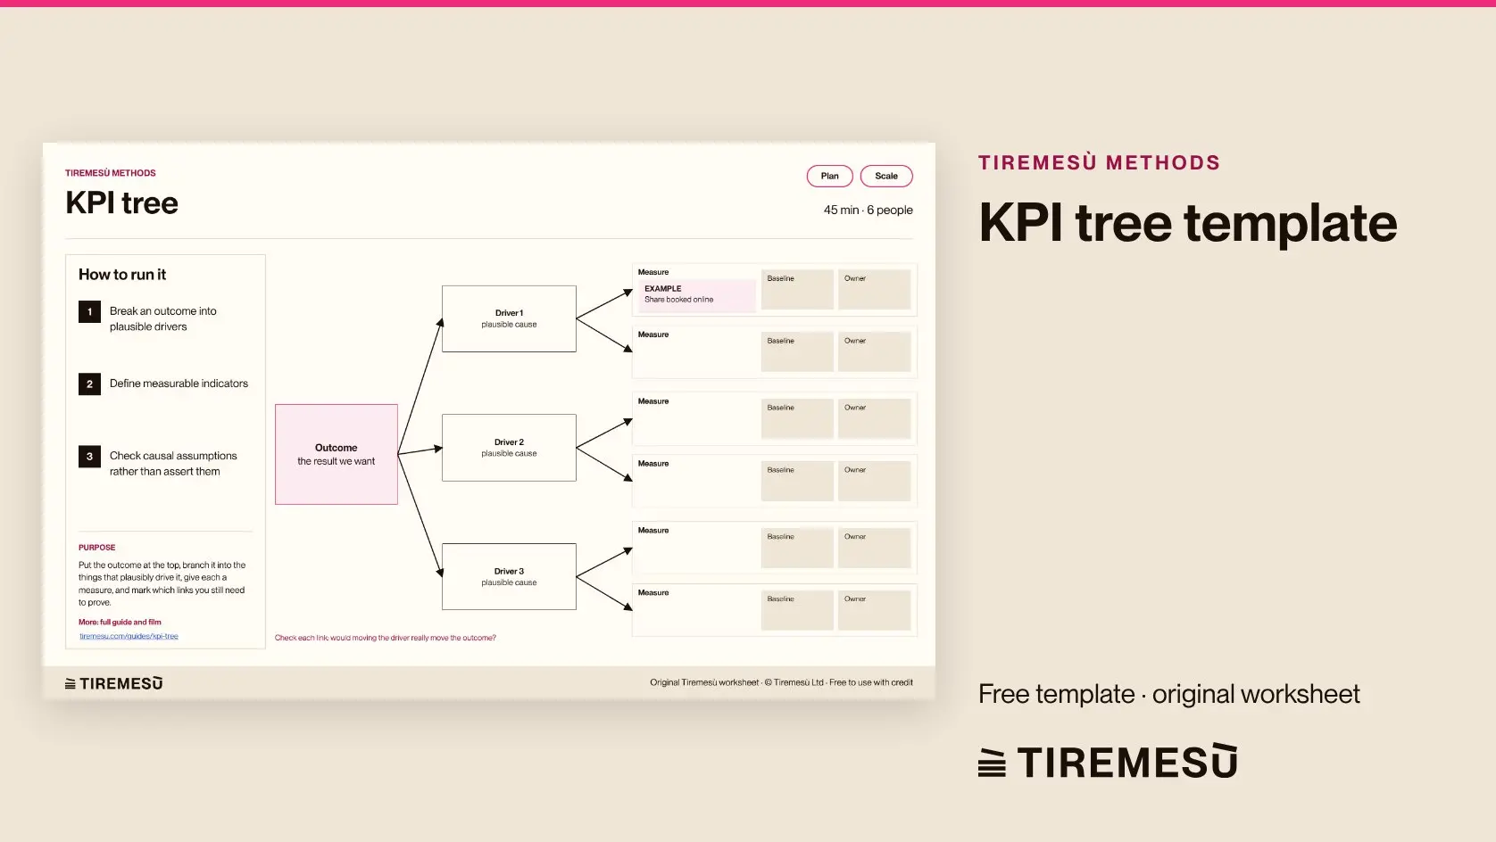Click the Plan pill tag
Screen dimensions: 1496x842
pyautogui.click(x=829, y=176)
